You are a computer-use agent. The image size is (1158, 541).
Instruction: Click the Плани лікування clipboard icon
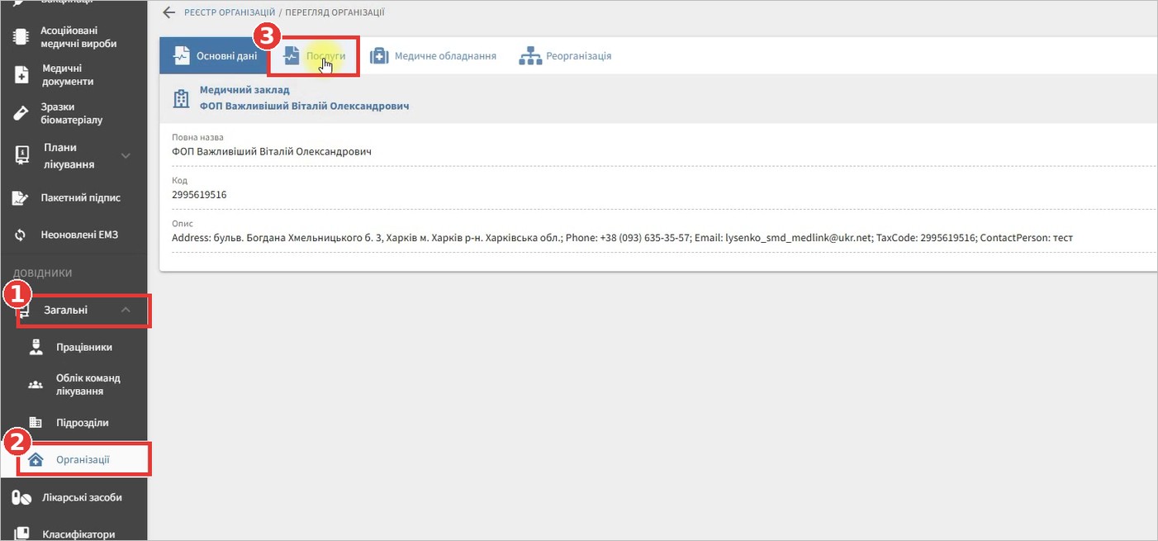[x=21, y=155]
